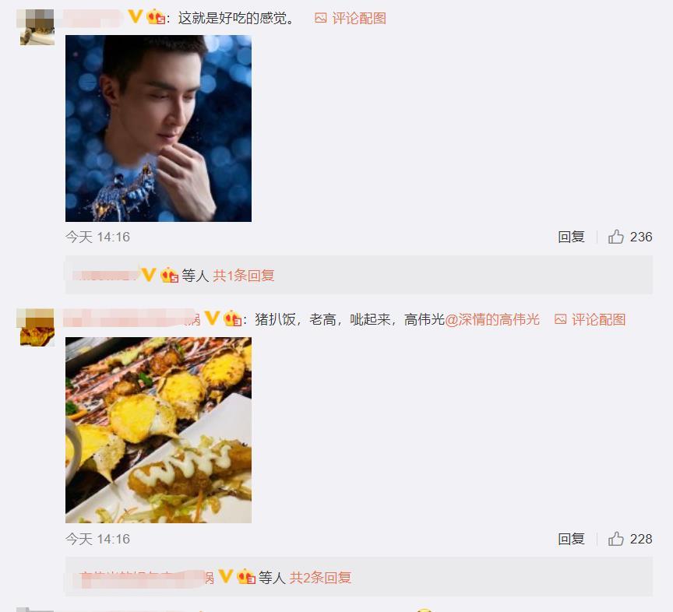Image resolution: width=673 pixels, height=612 pixels.
Task: Open the food photo comment image
Action: 158,430
